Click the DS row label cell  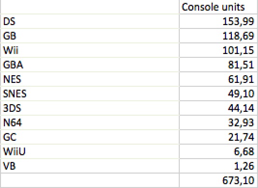pyautogui.click(x=90, y=21)
